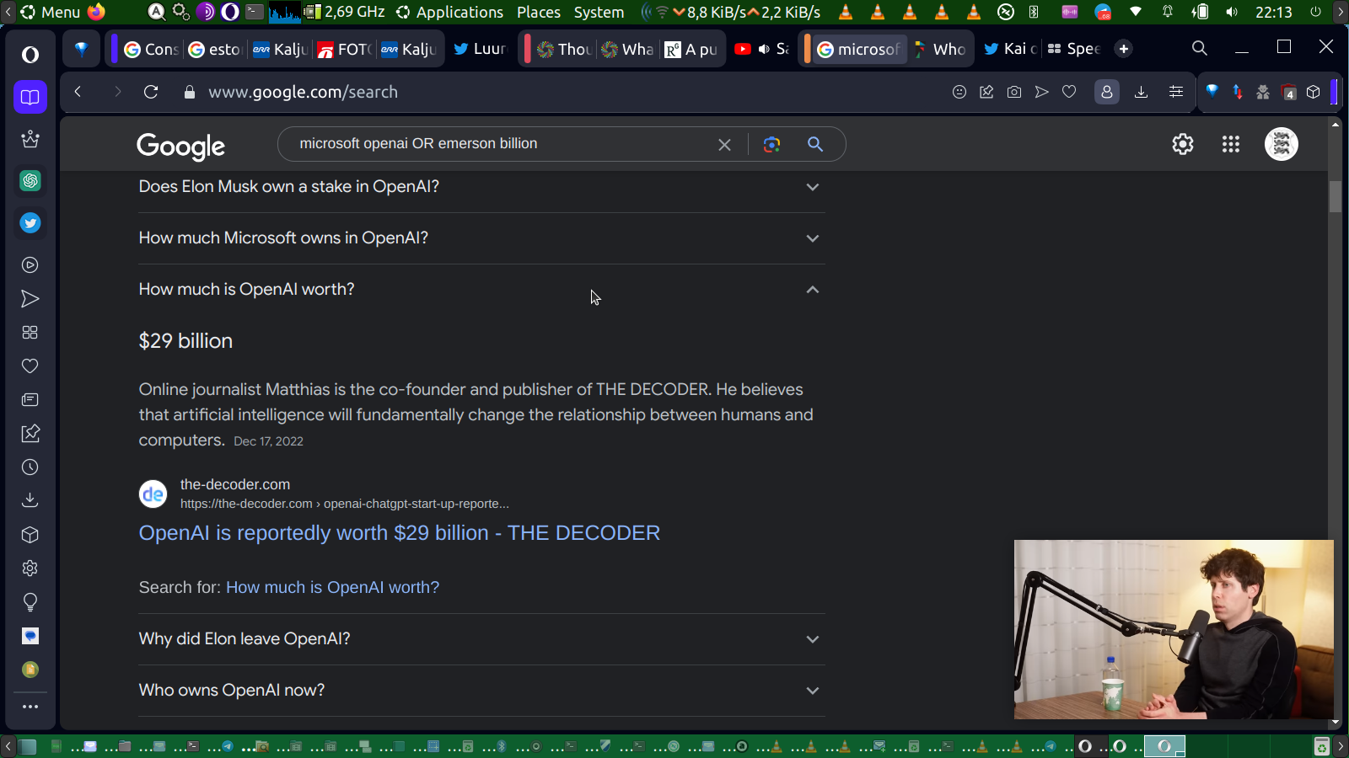Open the "Applications" menu in top panel

450,12
